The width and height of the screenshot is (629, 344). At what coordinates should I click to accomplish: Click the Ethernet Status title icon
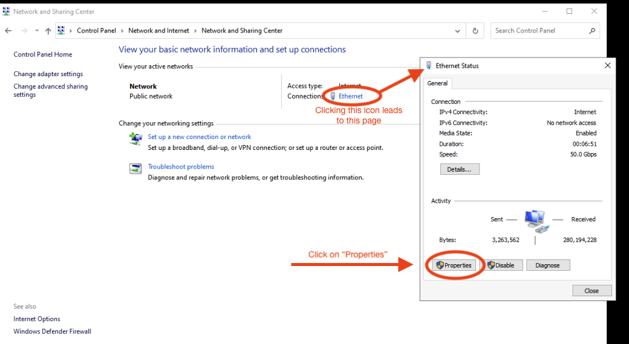coord(428,65)
